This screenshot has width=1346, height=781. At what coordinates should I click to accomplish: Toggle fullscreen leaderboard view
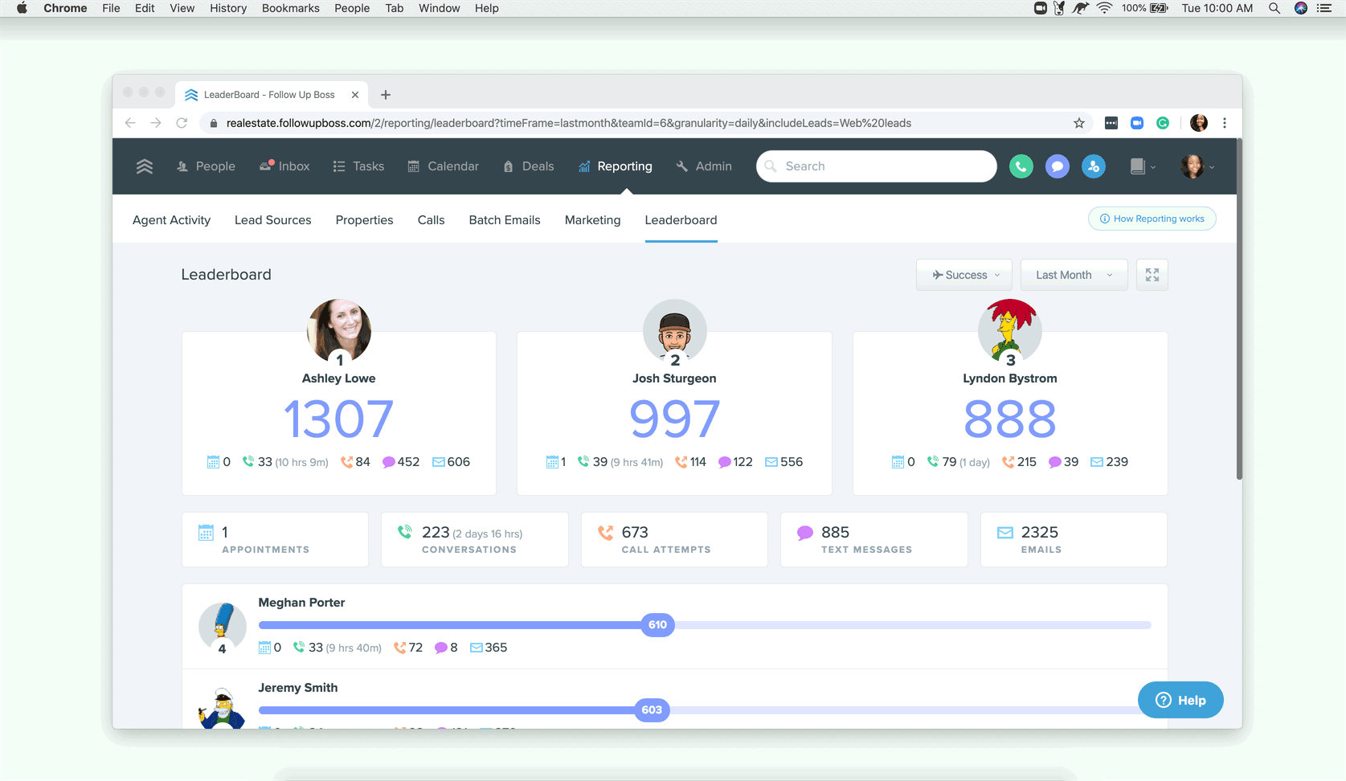(1152, 275)
